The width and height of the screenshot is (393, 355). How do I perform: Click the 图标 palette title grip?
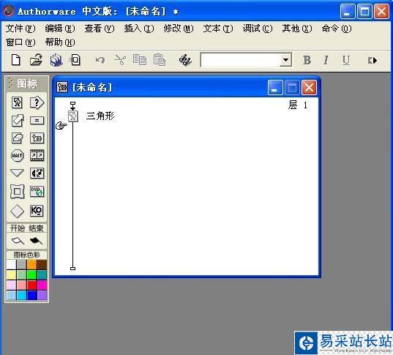click(10, 83)
